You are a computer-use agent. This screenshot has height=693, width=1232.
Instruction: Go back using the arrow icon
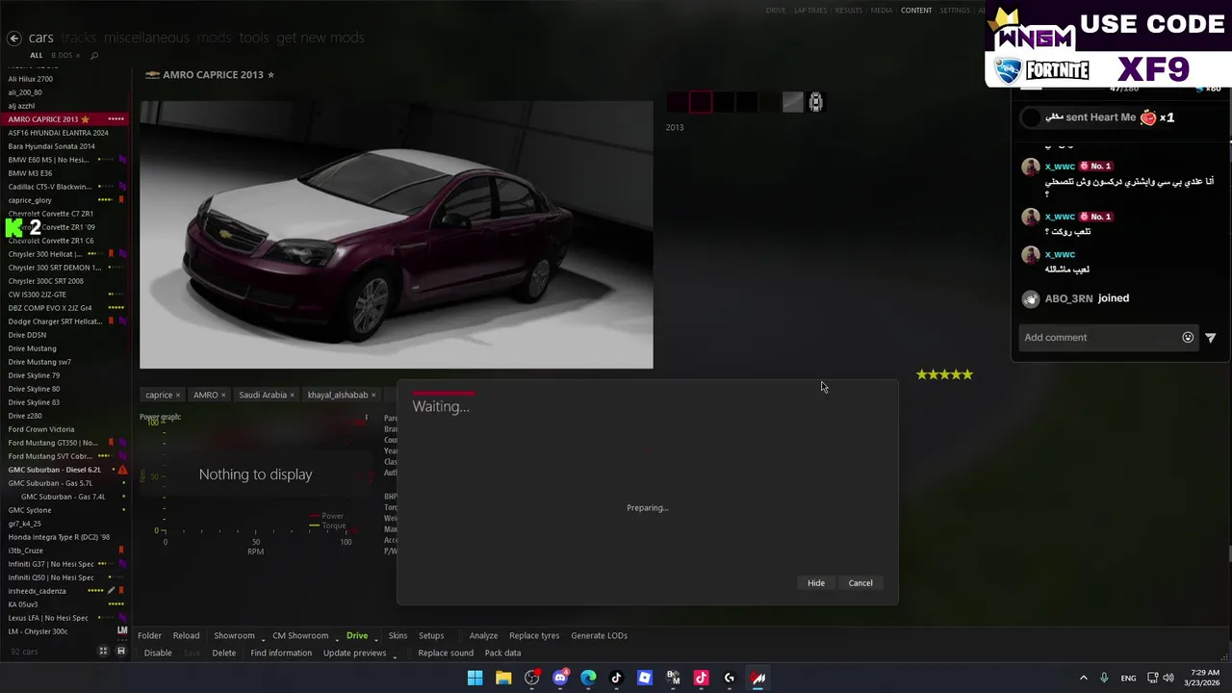pyautogui.click(x=13, y=38)
